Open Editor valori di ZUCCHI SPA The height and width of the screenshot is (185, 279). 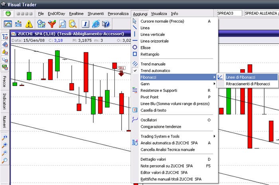point(175,172)
